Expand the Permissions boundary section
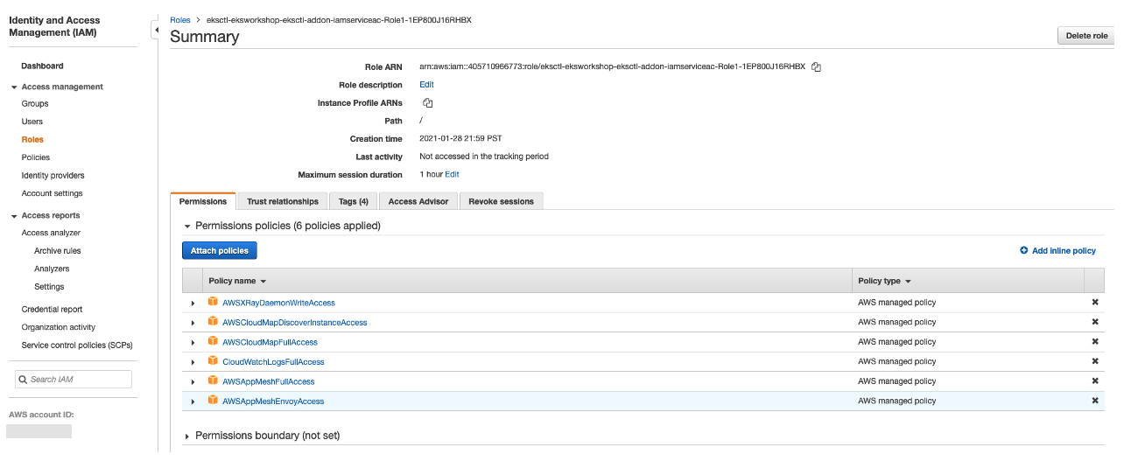1138x461 pixels. point(186,436)
